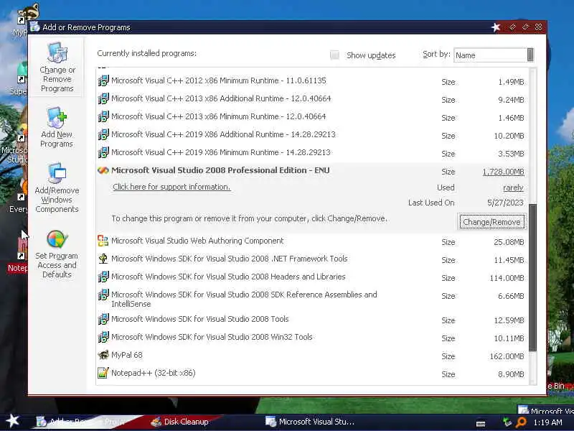Click icon of Visual C++ 2013 x86 Minimum Runtime
The height and width of the screenshot is (431, 574).
[x=103, y=116]
